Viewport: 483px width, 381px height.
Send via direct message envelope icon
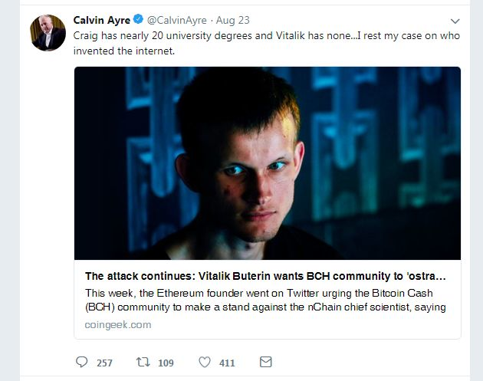(265, 362)
